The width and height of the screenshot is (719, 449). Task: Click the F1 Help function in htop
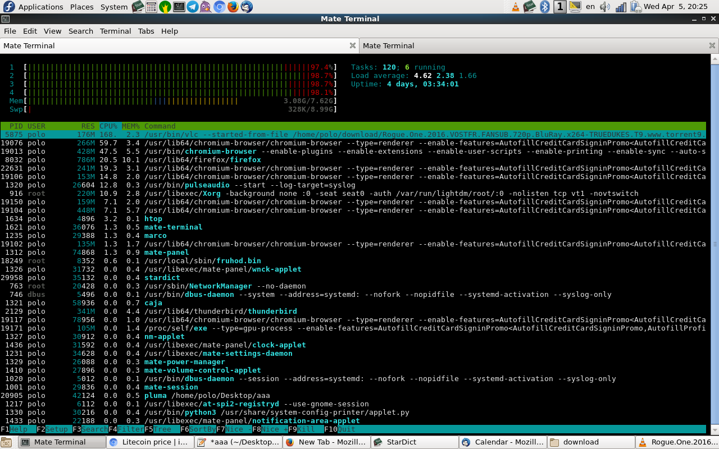[19, 429]
